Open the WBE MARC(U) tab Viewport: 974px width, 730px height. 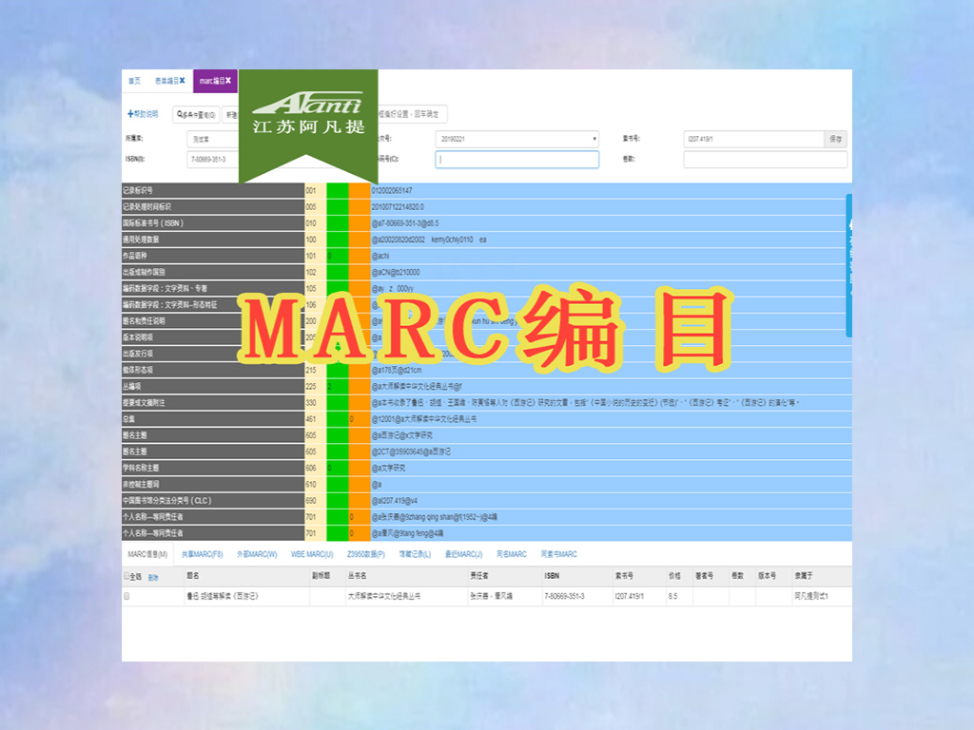[312, 554]
